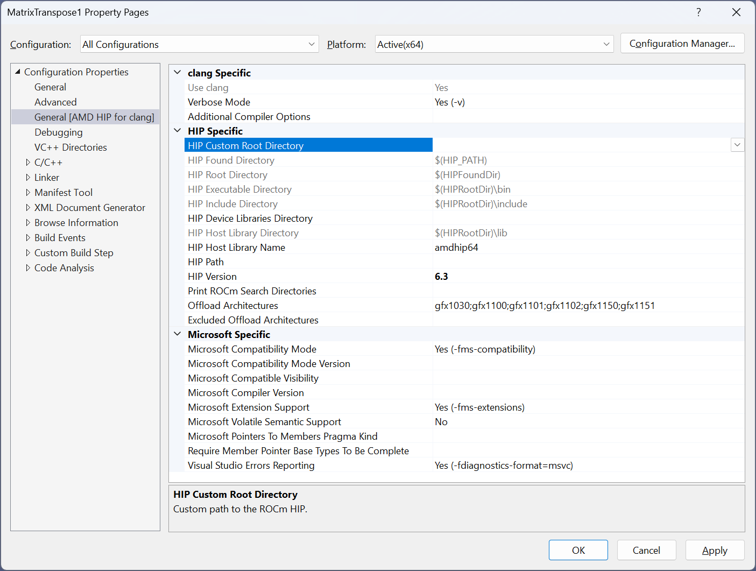Viewport: 756px width, 571px height.
Task: Expand the Build Events node
Action: pyautogui.click(x=28, y=237)
